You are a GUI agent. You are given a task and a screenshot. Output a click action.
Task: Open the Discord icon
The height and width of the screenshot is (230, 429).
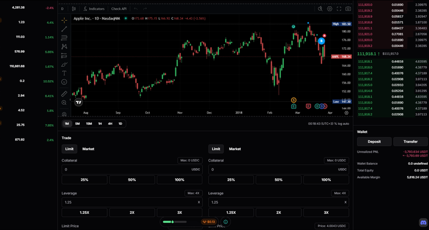(x=423, y=222)
